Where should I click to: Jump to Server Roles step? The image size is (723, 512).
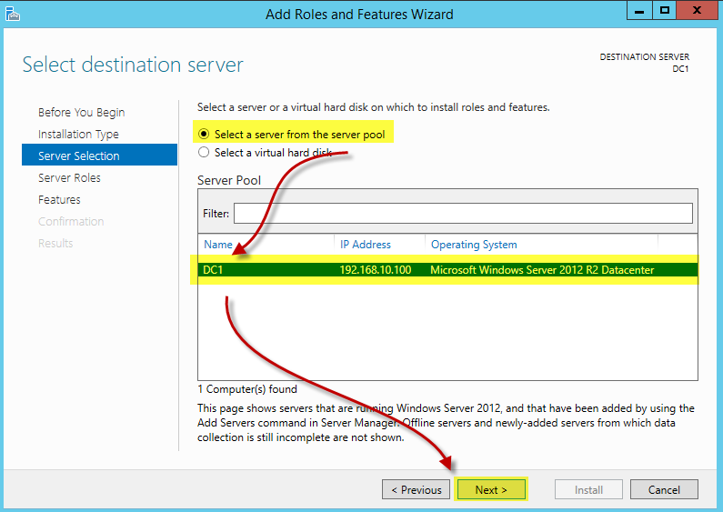click(x=69, y=178)
